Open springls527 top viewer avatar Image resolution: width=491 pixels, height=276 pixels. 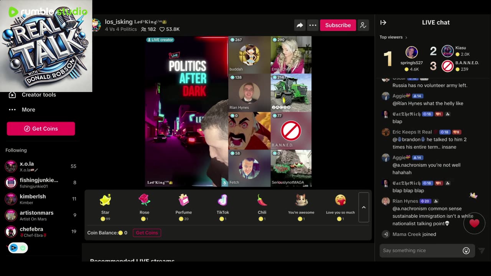click(412, 52)
